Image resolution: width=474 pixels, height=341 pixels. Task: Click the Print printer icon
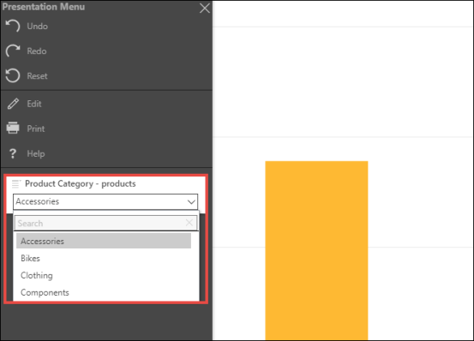point(13,128)
